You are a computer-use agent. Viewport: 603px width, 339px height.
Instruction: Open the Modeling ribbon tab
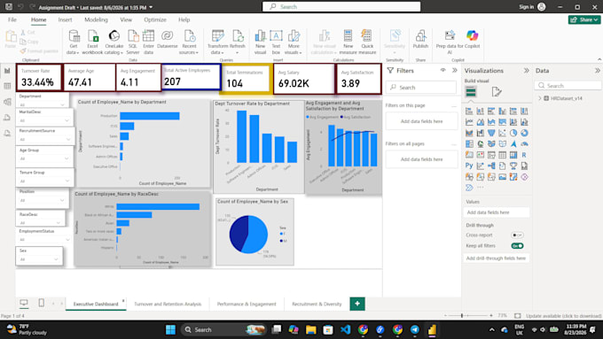(96, 19)
